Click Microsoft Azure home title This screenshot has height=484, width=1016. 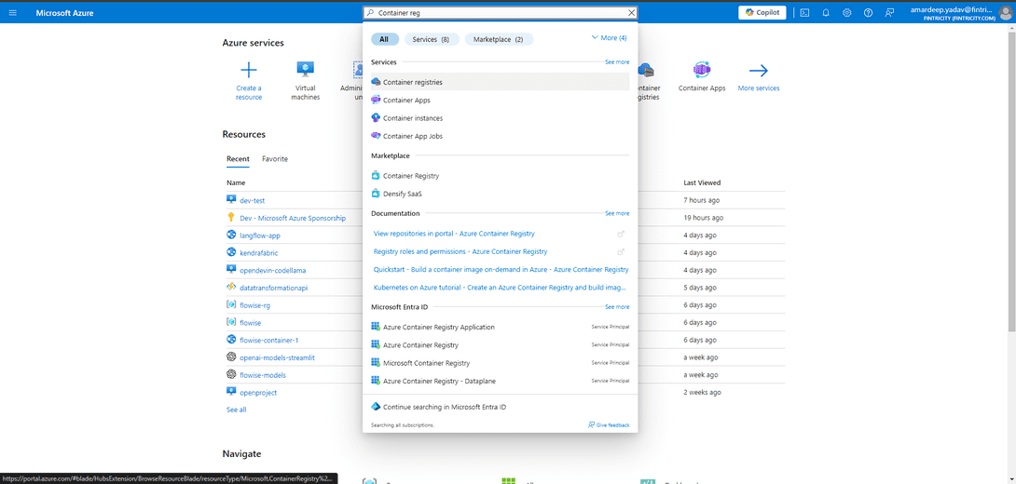tap(64, 13)
